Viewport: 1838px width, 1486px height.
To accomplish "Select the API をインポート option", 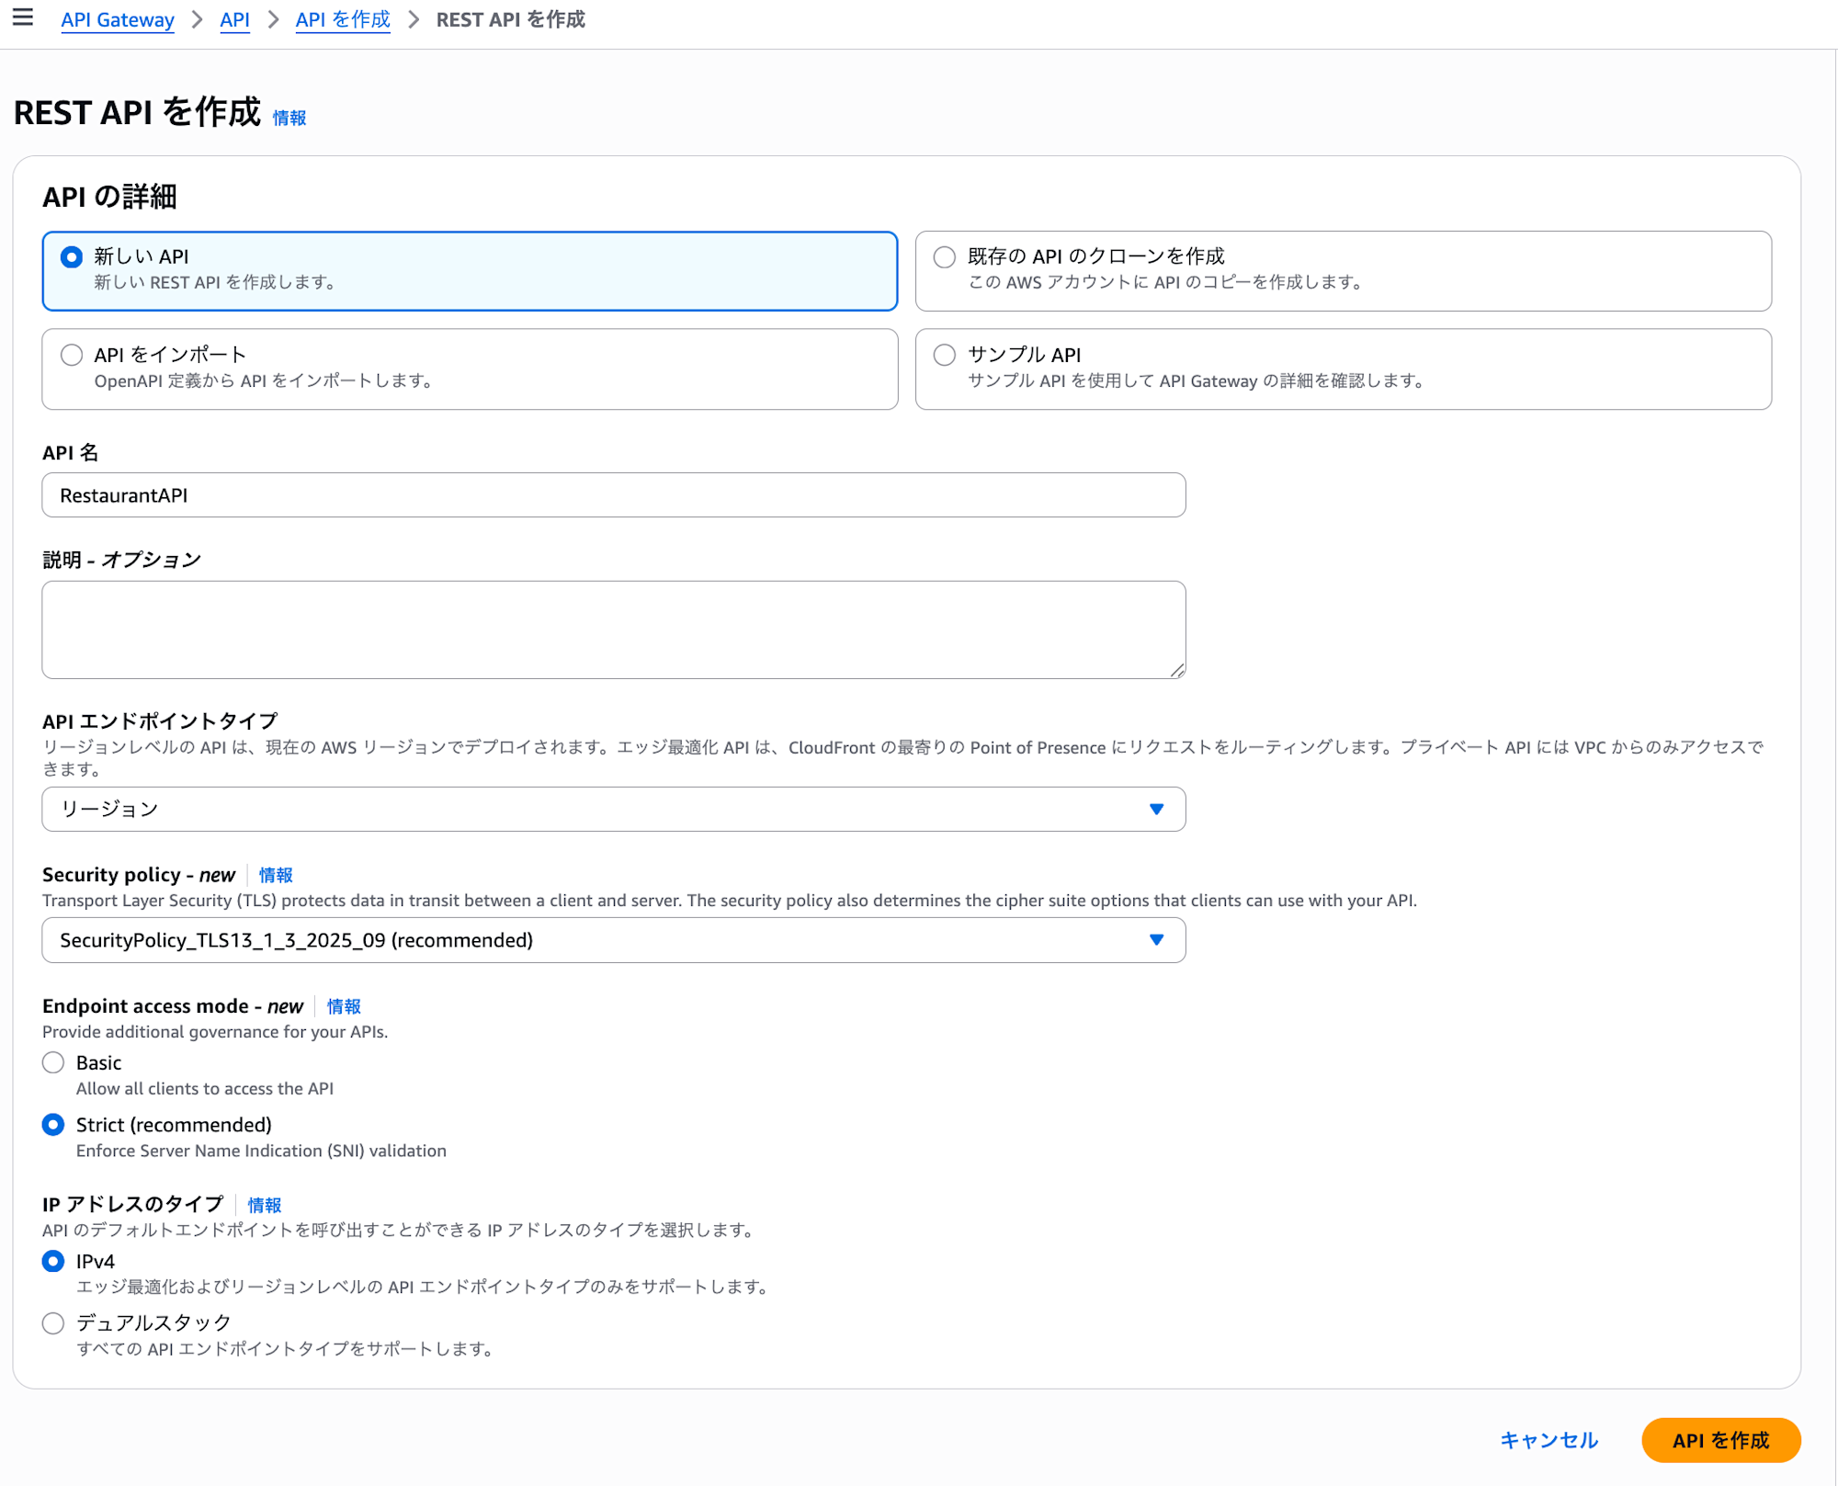I will click(71, 355).
